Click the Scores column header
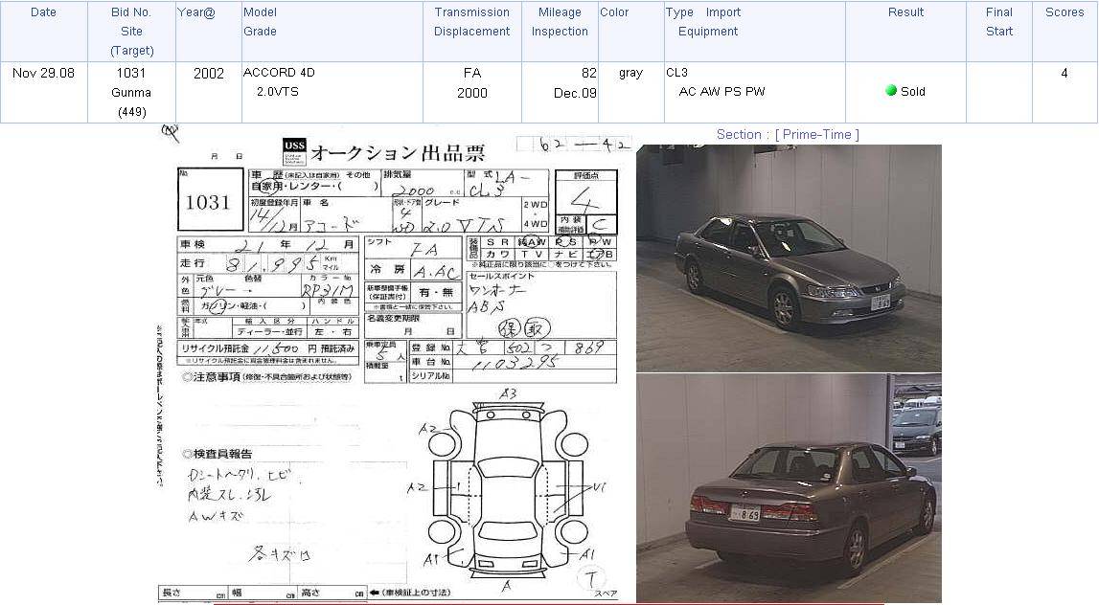1099x605 pixels. [1065, 12]
